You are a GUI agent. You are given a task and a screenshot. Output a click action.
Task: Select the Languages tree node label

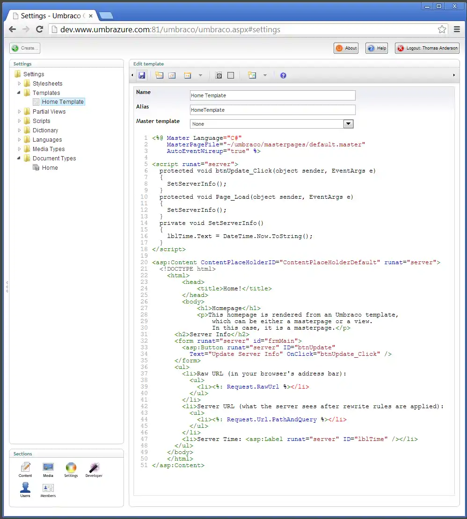(47, 140)
